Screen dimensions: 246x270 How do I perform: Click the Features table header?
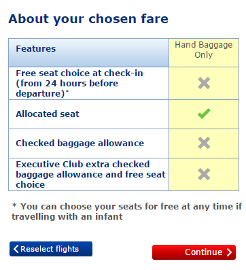(x=36, y=48)
